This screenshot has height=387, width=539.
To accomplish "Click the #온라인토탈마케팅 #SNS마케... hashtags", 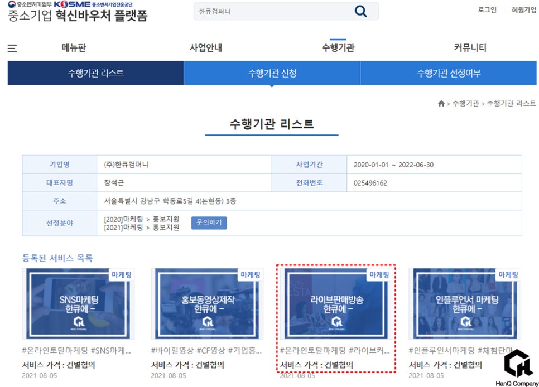I will [76, 351].
